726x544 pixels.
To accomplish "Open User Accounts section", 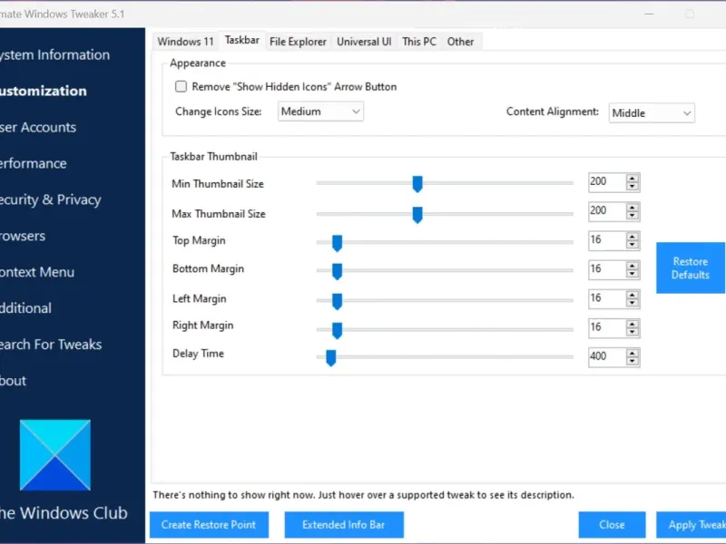I will (38, 127).
